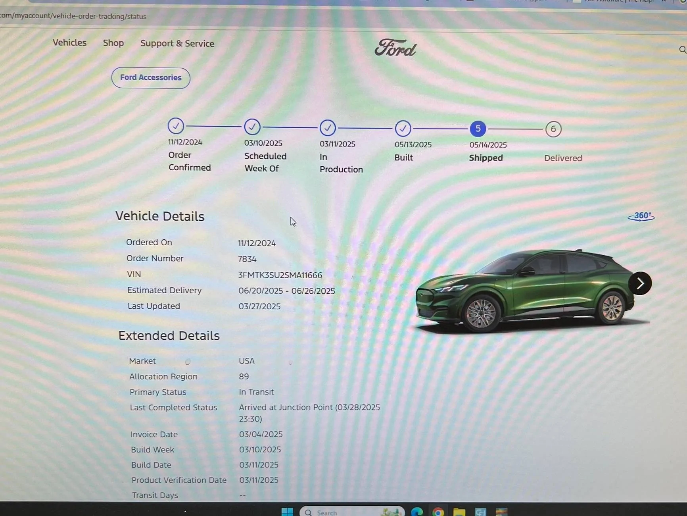This screenshot has width=687, height=516.
Task: Click the Vehicle Details heading
Action: point(160,216)
